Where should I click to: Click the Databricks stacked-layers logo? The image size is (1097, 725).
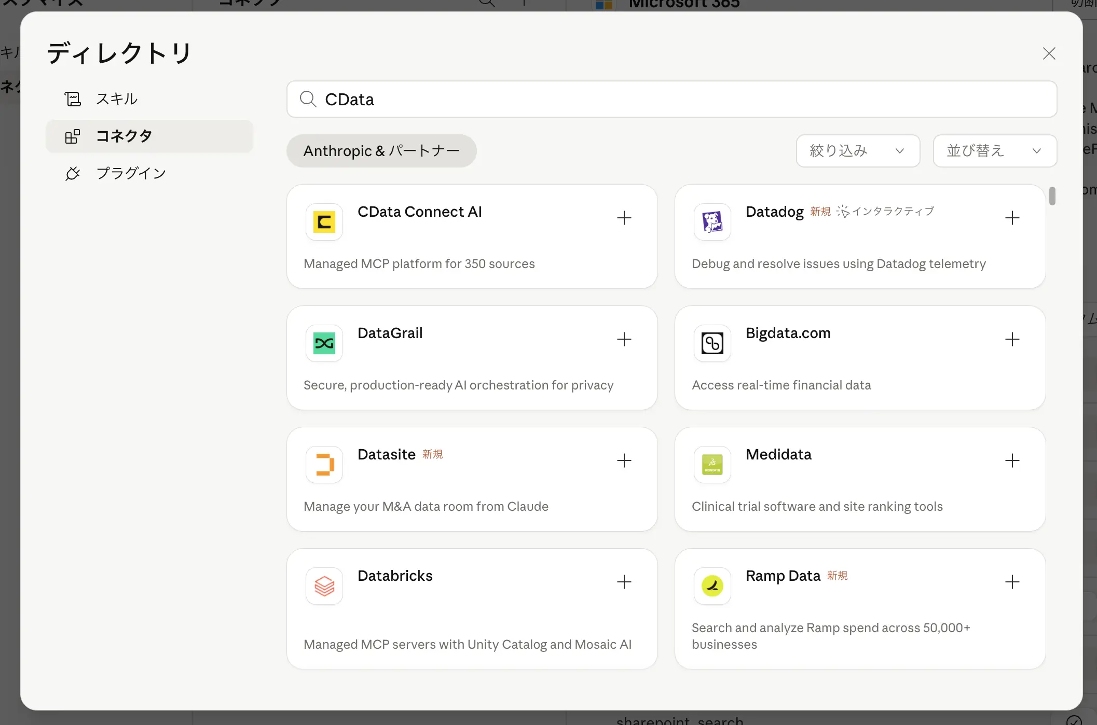click(324, 586)
